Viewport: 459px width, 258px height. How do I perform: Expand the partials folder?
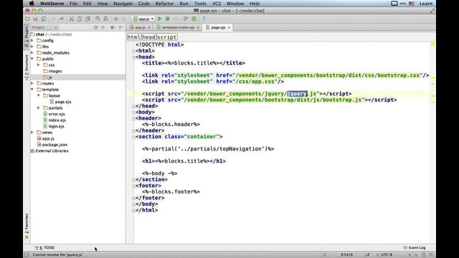coord(38,108)
